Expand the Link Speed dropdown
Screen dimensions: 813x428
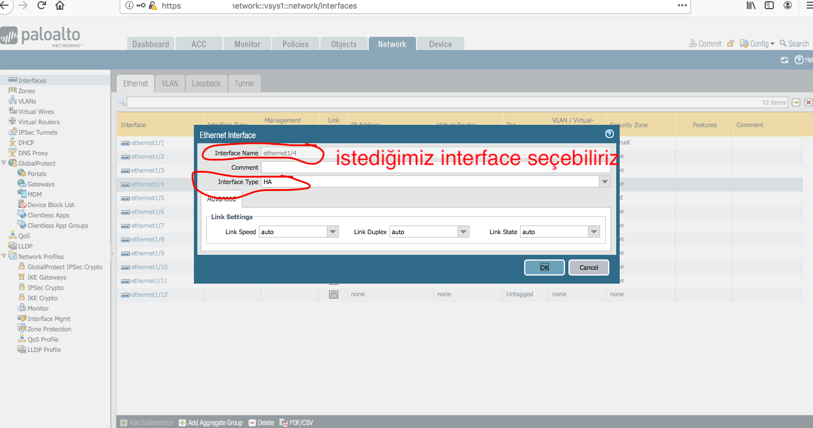pyautogui.click(x=332, y=232)
